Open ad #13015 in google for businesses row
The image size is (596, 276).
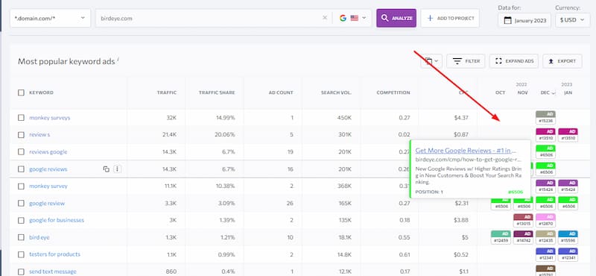coord(523,220)
